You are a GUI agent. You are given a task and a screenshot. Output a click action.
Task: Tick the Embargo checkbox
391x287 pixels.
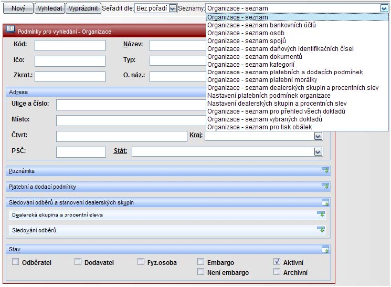click(200, 262)
